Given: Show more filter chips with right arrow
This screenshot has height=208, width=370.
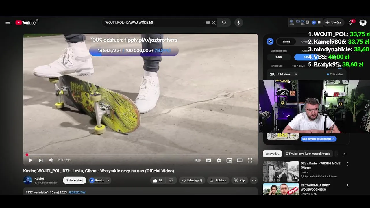Looking at the screenshot, I should point(344,154).
